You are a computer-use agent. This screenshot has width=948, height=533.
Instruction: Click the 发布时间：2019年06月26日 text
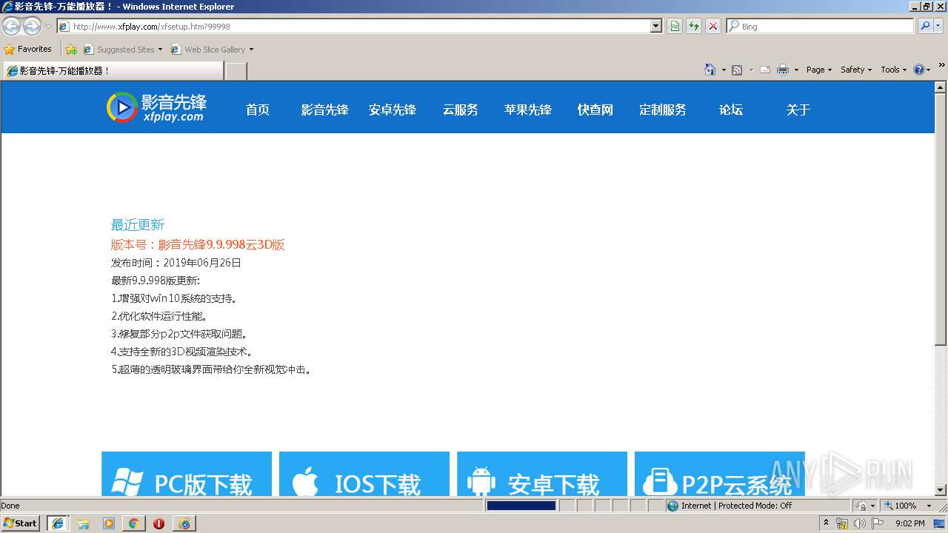coord(176,263)
